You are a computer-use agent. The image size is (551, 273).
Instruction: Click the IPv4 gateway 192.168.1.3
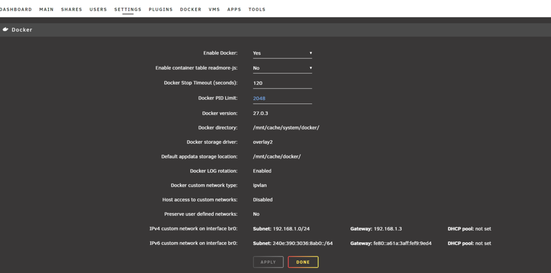pyautogui.click(x=387, y=229)
